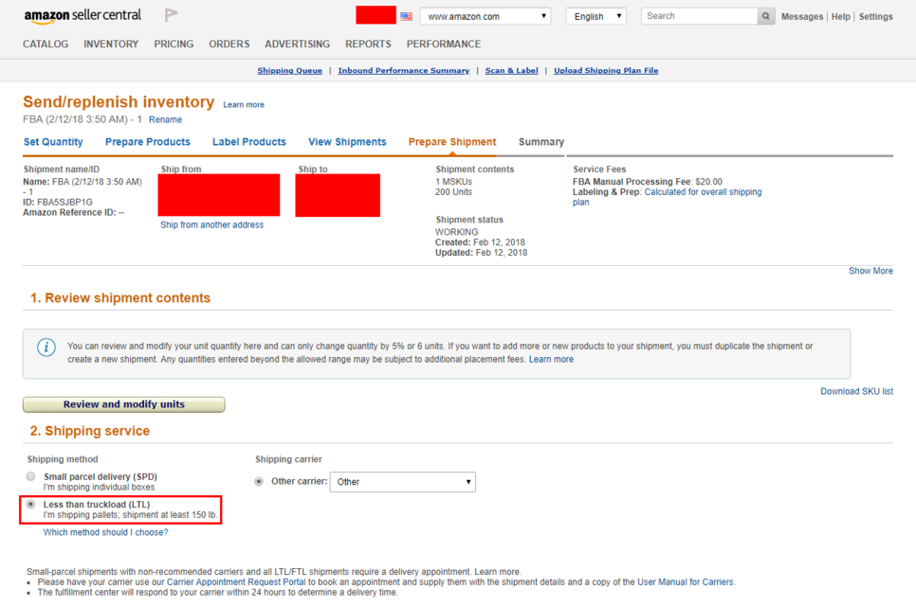Click Ship from another address link
Viewport: 916px width, 607px height.
point(212,224)
